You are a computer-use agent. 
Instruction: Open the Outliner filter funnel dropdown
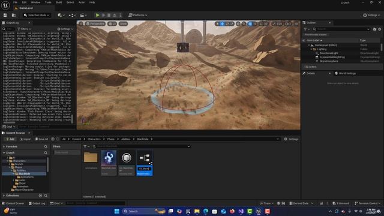point(307,29)
